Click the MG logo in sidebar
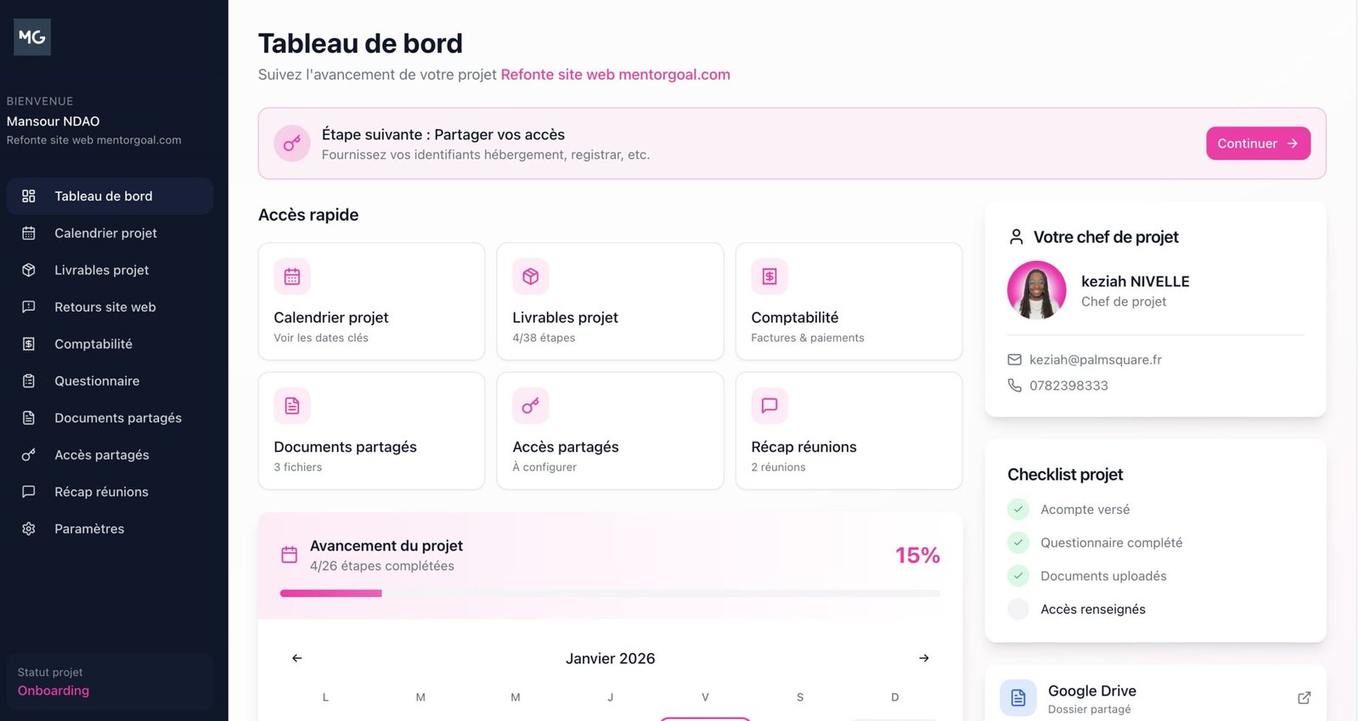The width and height of the screenshot is (1359, 721). (x=32, y=37)
